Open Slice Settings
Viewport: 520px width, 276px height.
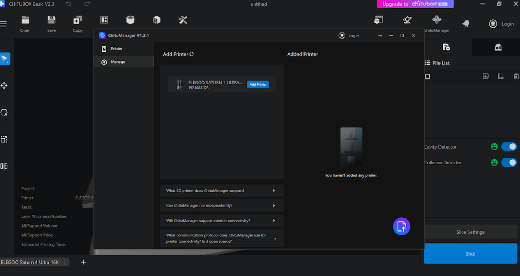click(x=470, y=232)
